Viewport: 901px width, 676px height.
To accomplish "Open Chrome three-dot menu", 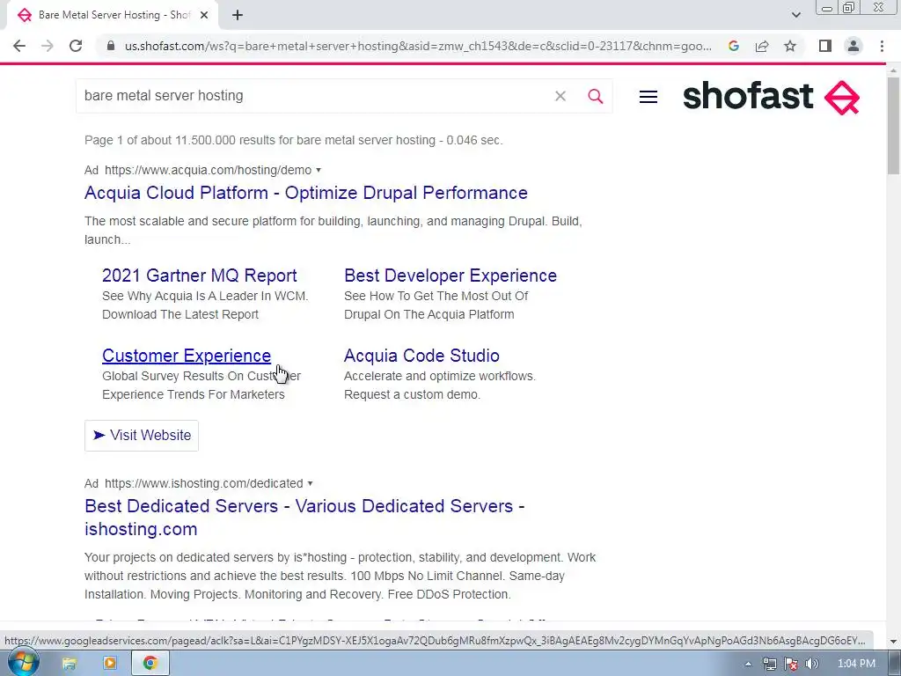I will point(882,46).
